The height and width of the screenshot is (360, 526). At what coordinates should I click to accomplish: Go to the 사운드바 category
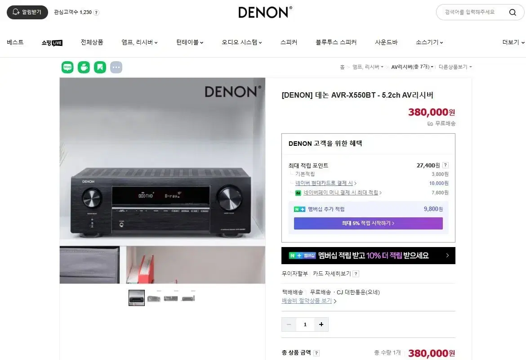point(386,42)
